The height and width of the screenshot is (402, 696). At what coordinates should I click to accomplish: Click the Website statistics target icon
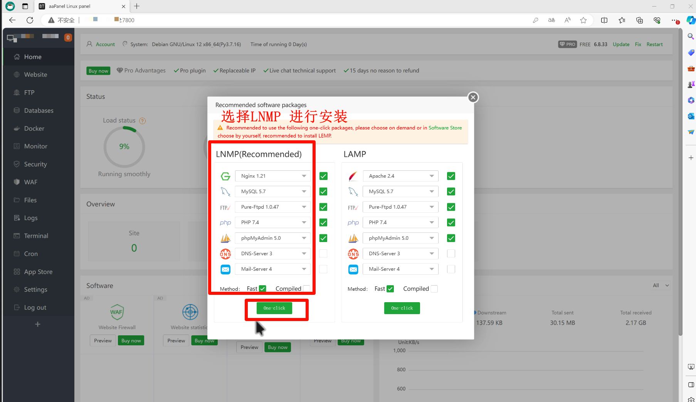[190, 312]
